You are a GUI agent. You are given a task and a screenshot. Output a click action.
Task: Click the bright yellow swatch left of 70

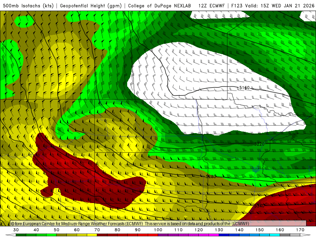click(x=92, y=235)
